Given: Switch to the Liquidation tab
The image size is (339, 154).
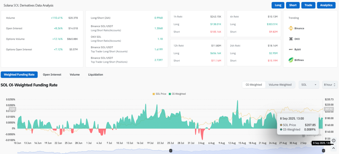Looking at the screenshot, I should tap(95, 75).
